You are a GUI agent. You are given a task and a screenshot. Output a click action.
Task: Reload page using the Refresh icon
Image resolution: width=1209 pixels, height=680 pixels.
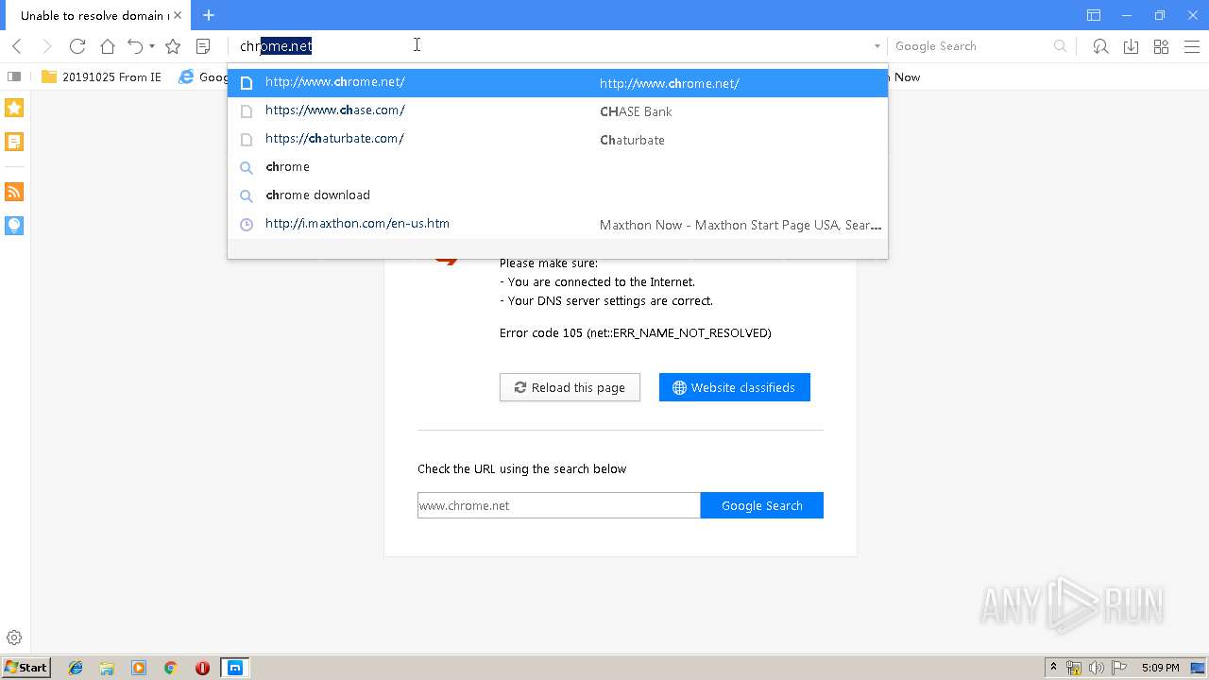click(x=77, y=46)
